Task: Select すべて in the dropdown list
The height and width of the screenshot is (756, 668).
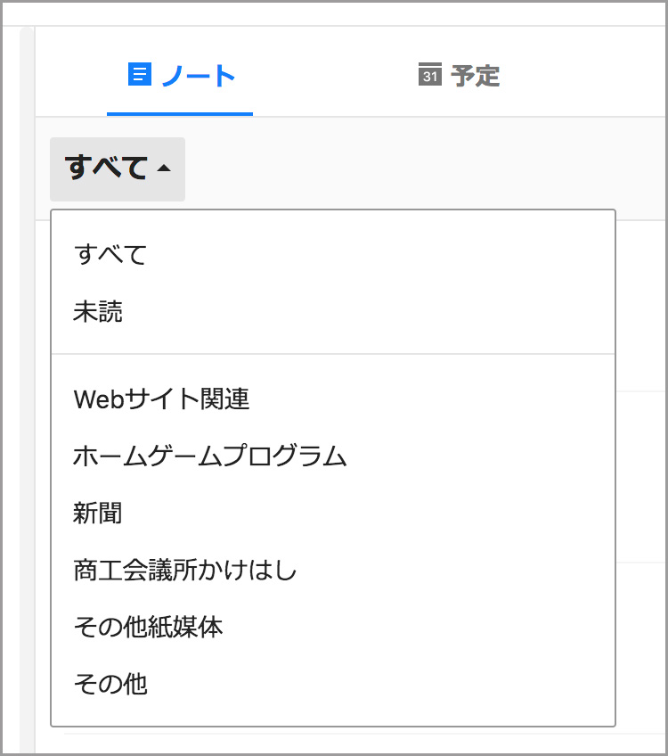Action: [x=110, y=255]
